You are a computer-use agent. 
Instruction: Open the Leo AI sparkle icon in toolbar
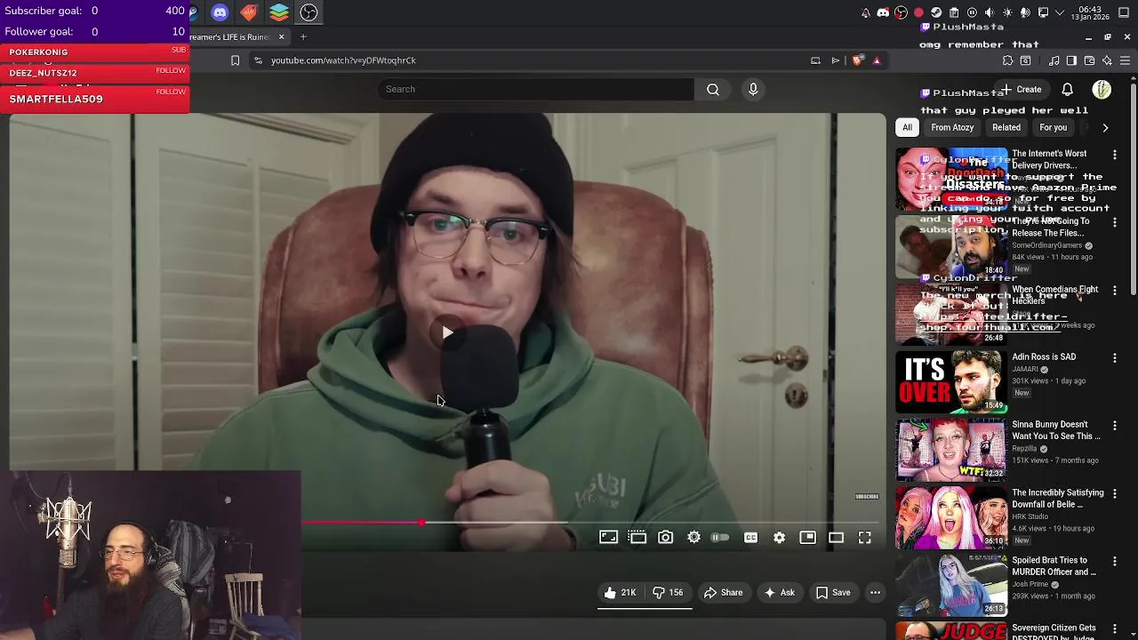(x=1107, y=60)
